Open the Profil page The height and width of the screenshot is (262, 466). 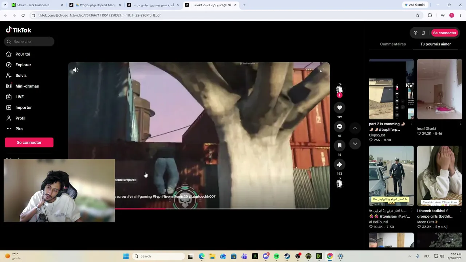click(20, 118)
